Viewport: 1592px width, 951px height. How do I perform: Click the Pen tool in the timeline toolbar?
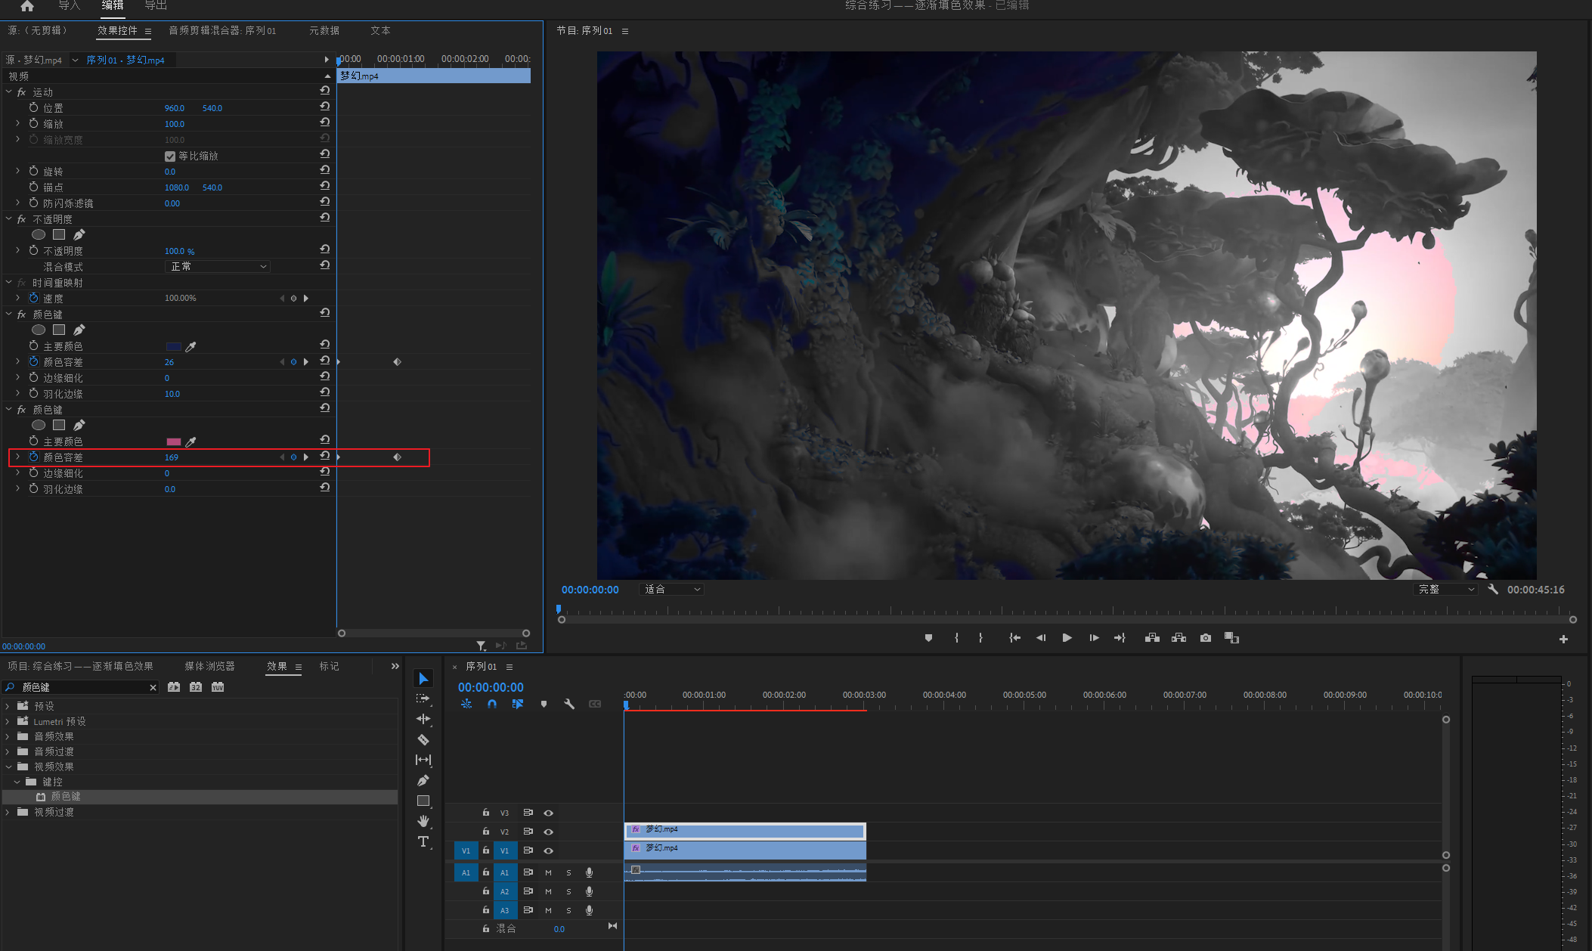point(423,780)
